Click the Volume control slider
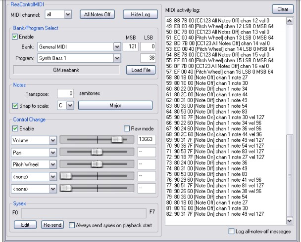The image size is (301, 242). pyautogui.click(x=97, y=140)
